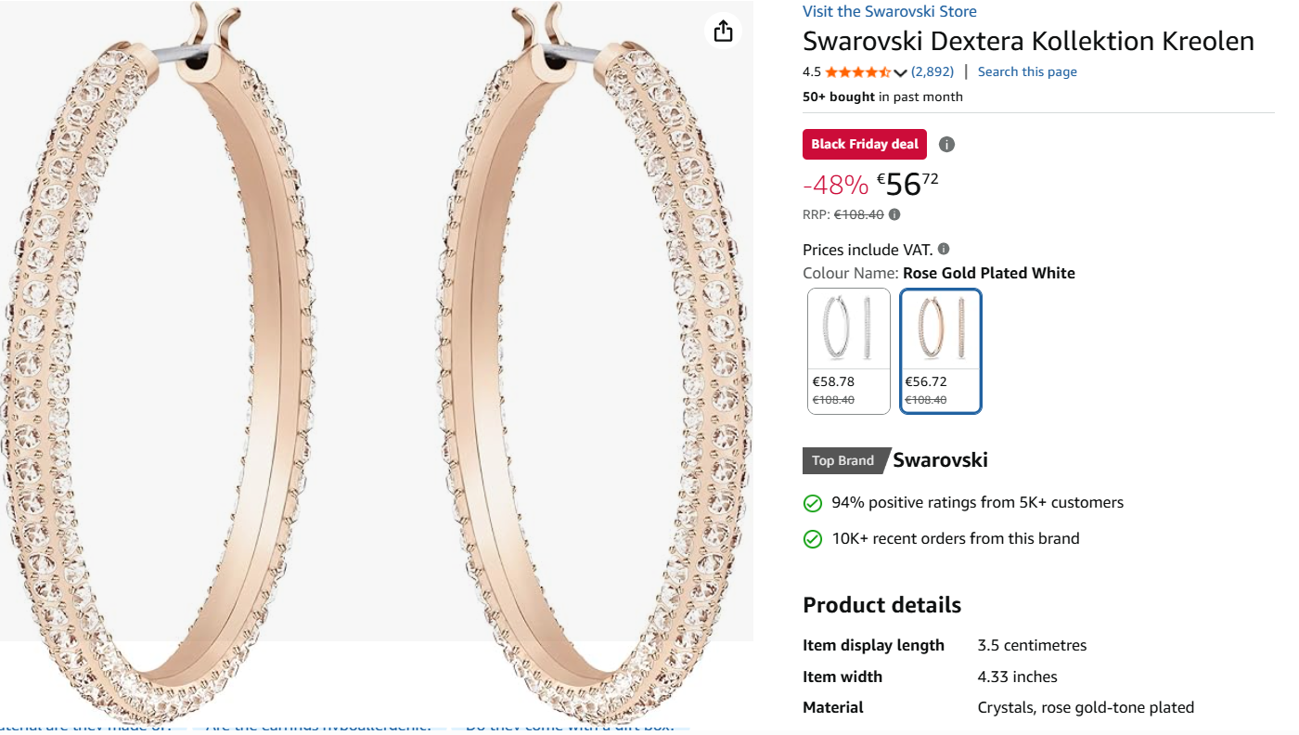Image resolution: width=1299 pixels, height=735 pixels.
Task: Click the 10K+ recent orders text
Action: (956, 538)
